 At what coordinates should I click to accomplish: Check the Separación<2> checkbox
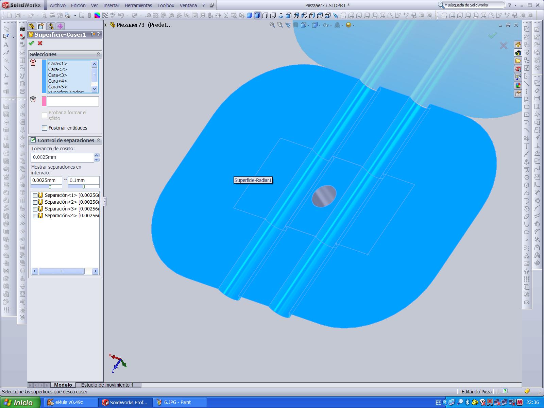(35, 202)
